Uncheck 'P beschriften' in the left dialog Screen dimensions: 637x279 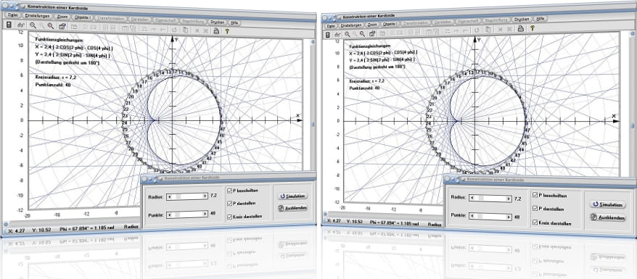[x=230, y=190]
